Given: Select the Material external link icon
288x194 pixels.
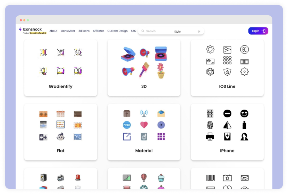Looking at the screenshot, I should click(127, 136).
